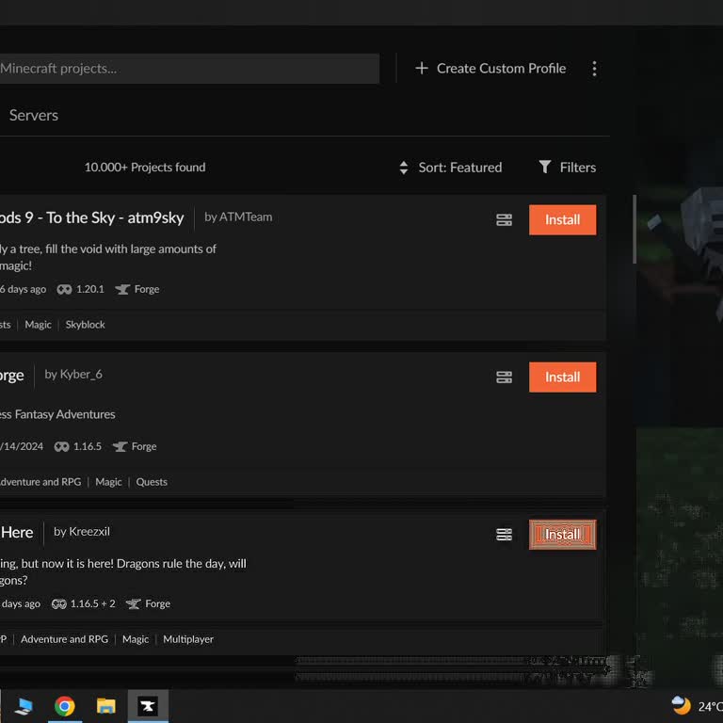This screenshot has height=723, width=723.
Task: Click the funnel Filters icon
Action: point(544,167)
